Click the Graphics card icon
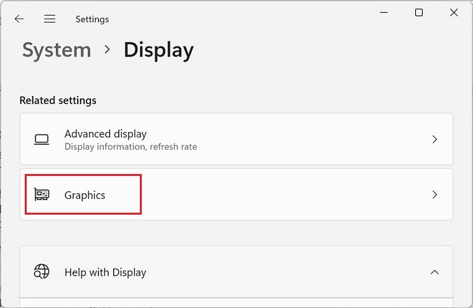The image size is (473, 308). (x=42, y=195)
